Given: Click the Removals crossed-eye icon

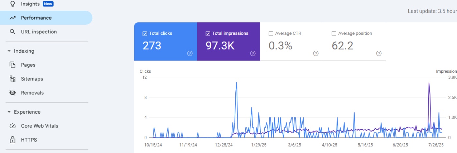Looking at the screenshot, I should click(12, 93).
